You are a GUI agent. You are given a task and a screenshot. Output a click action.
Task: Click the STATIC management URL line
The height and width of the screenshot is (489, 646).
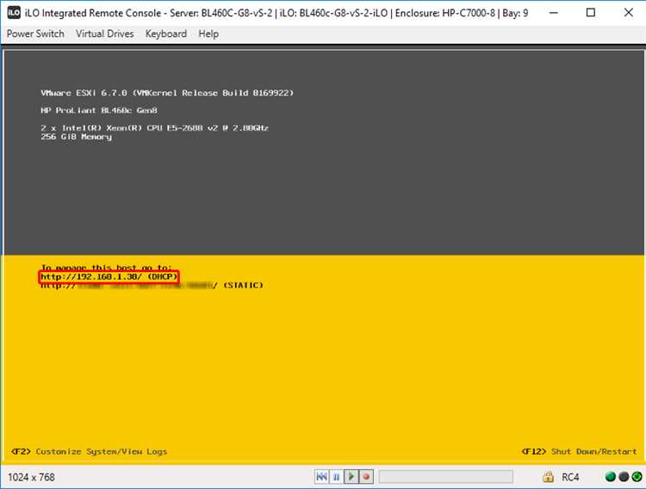click(152, 286)
